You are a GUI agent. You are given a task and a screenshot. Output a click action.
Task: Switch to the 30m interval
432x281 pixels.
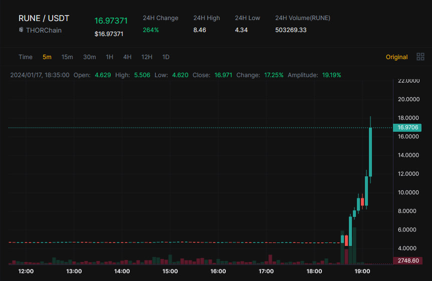[x=90, y=57]
